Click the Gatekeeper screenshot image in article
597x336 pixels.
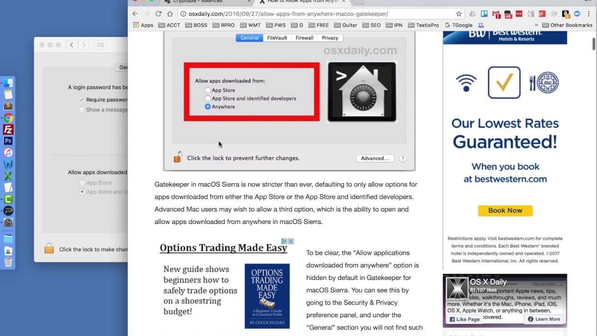point(289,101)
